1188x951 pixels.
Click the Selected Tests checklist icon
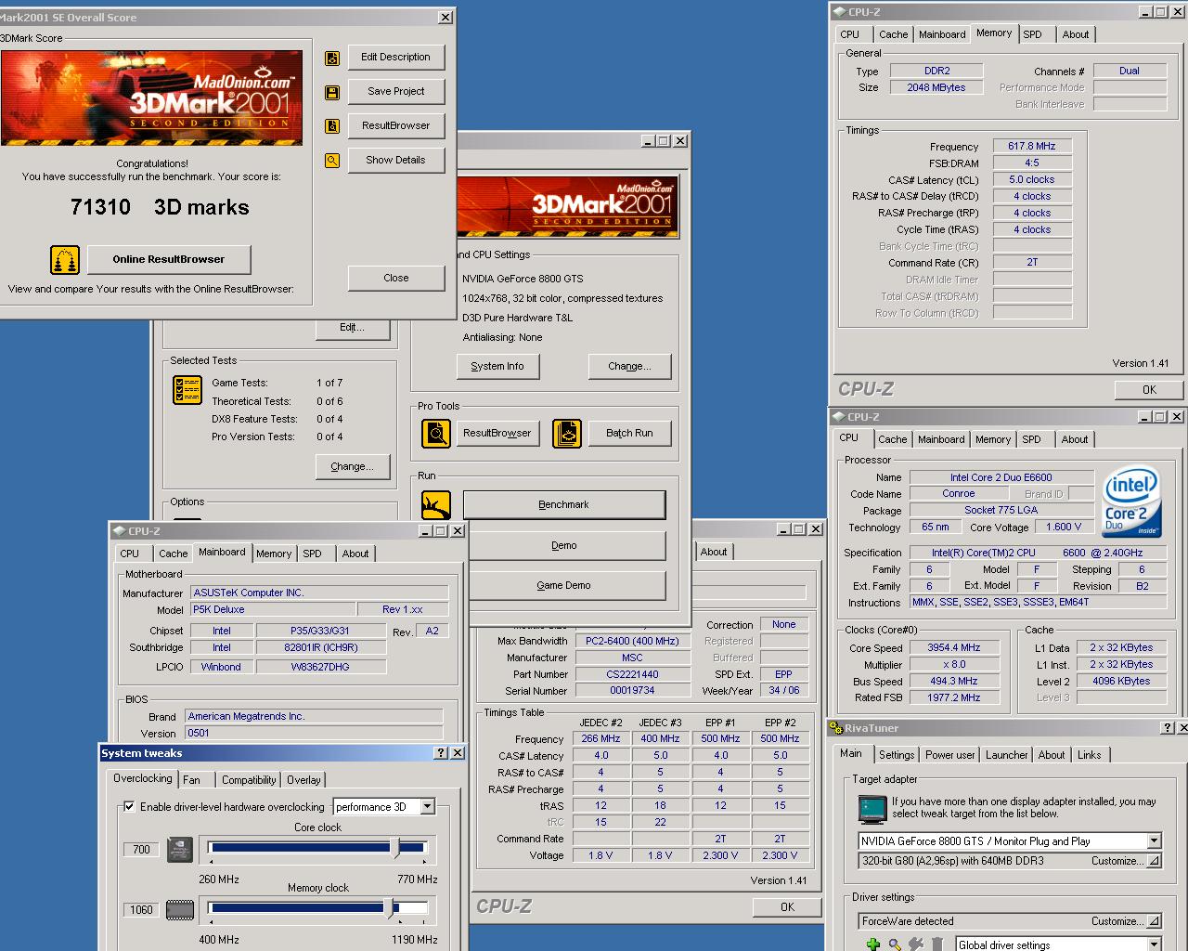coord(187,390)
